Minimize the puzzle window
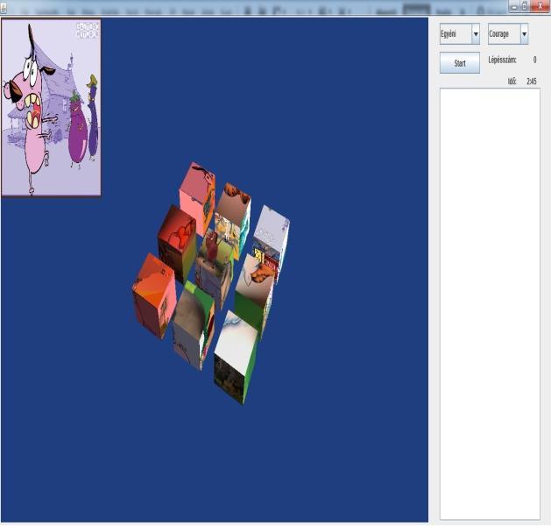Viewport: 551px width, 526px height. 514,6
